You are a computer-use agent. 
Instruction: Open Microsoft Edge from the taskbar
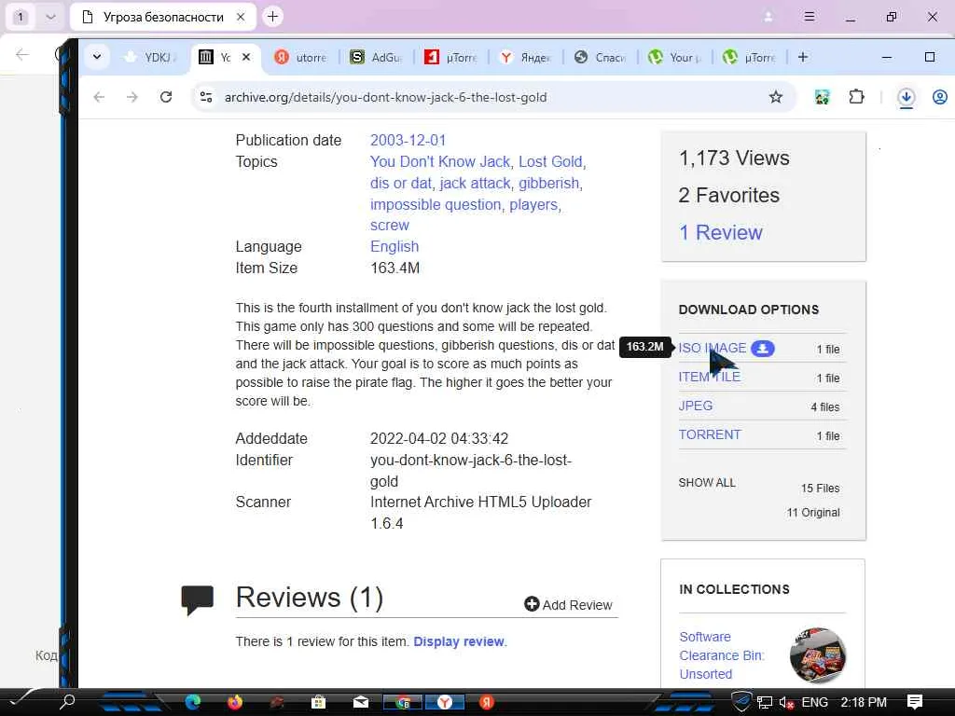193,702
